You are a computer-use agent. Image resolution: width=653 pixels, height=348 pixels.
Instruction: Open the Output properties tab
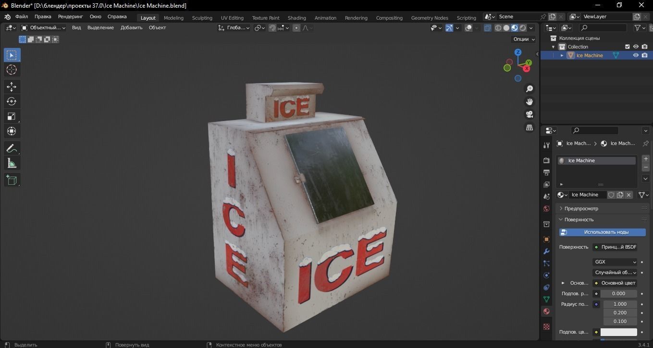[546, 172]
